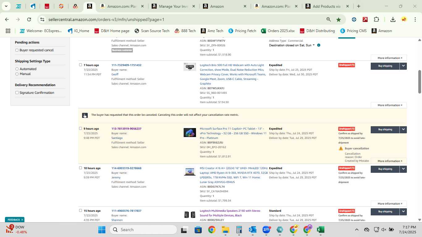Select checkbox for order 113-7813919-9056237

tap(81, 128)
